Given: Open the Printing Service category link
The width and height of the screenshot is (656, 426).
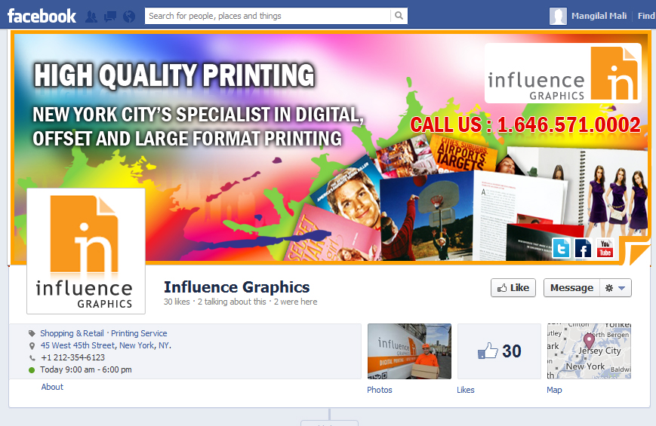Looking at the screenshot, I should point(139,333).
